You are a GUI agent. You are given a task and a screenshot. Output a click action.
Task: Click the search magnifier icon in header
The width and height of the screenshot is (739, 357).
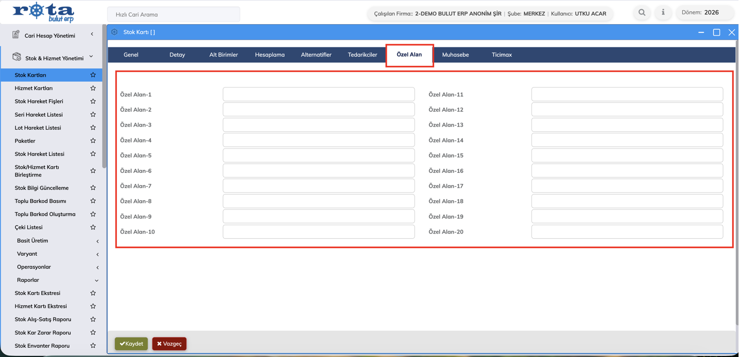[x=642, y=12]
